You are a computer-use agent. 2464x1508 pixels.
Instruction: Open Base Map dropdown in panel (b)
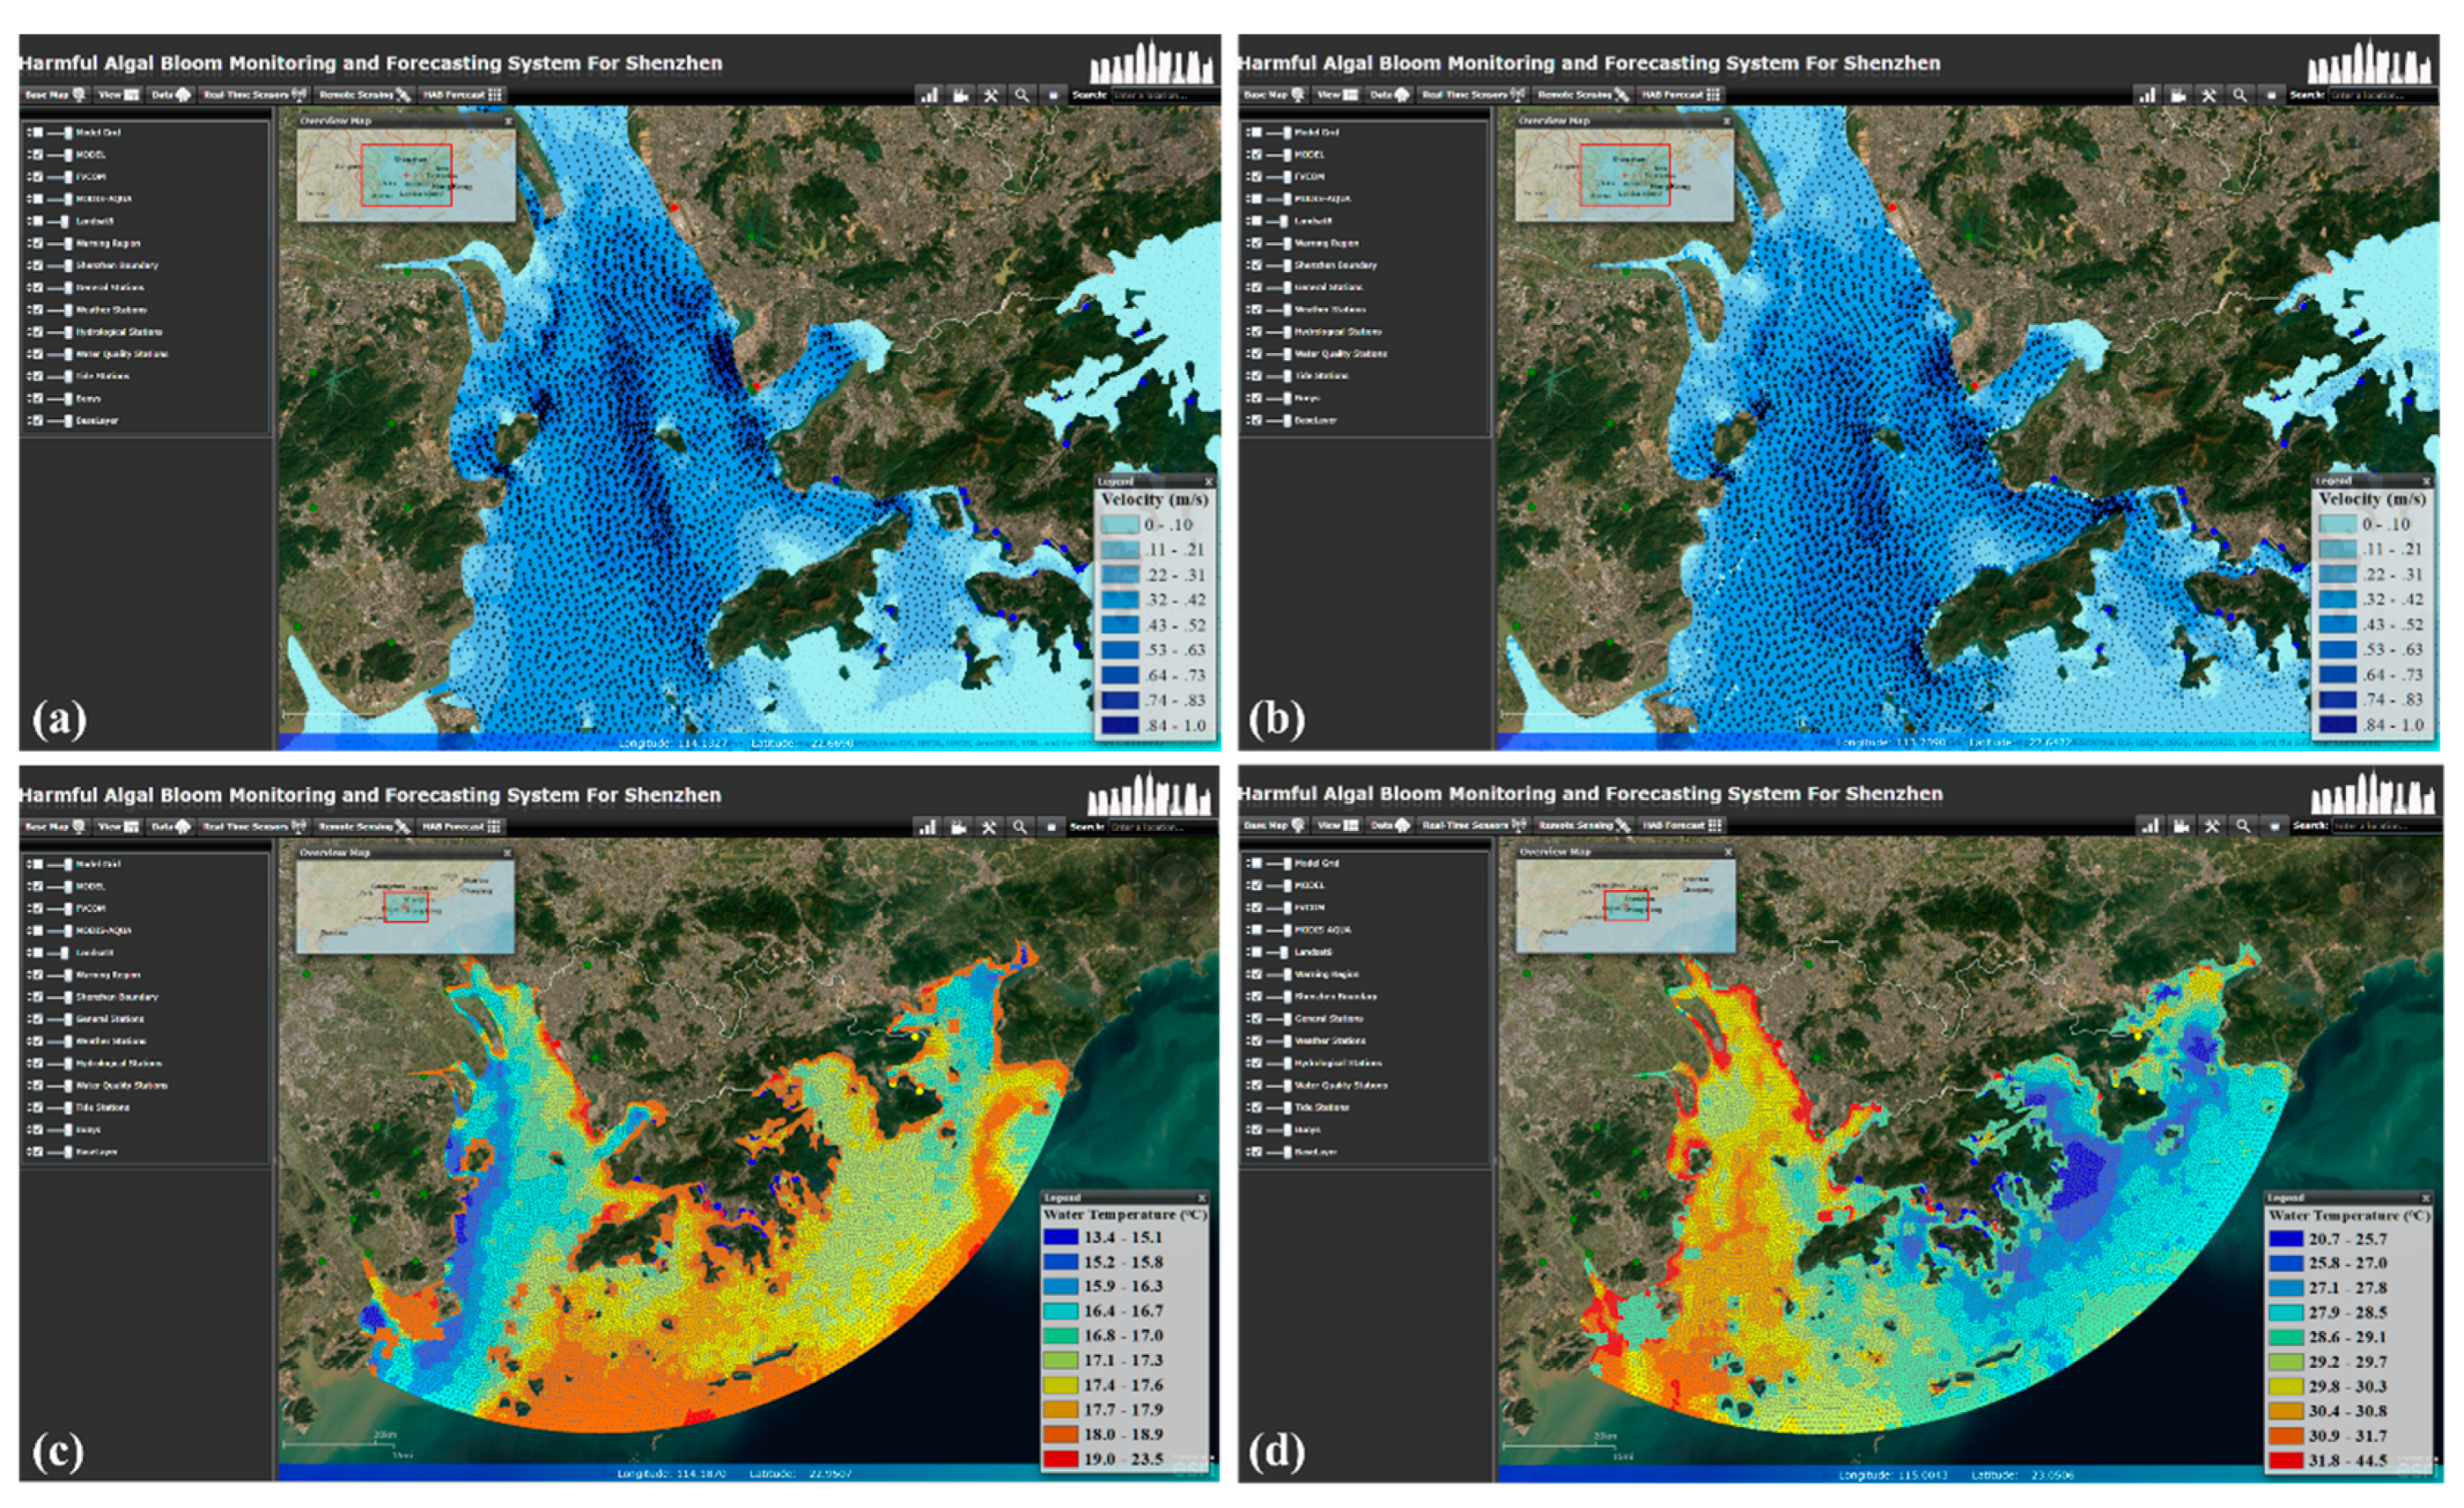[1273, 95]
